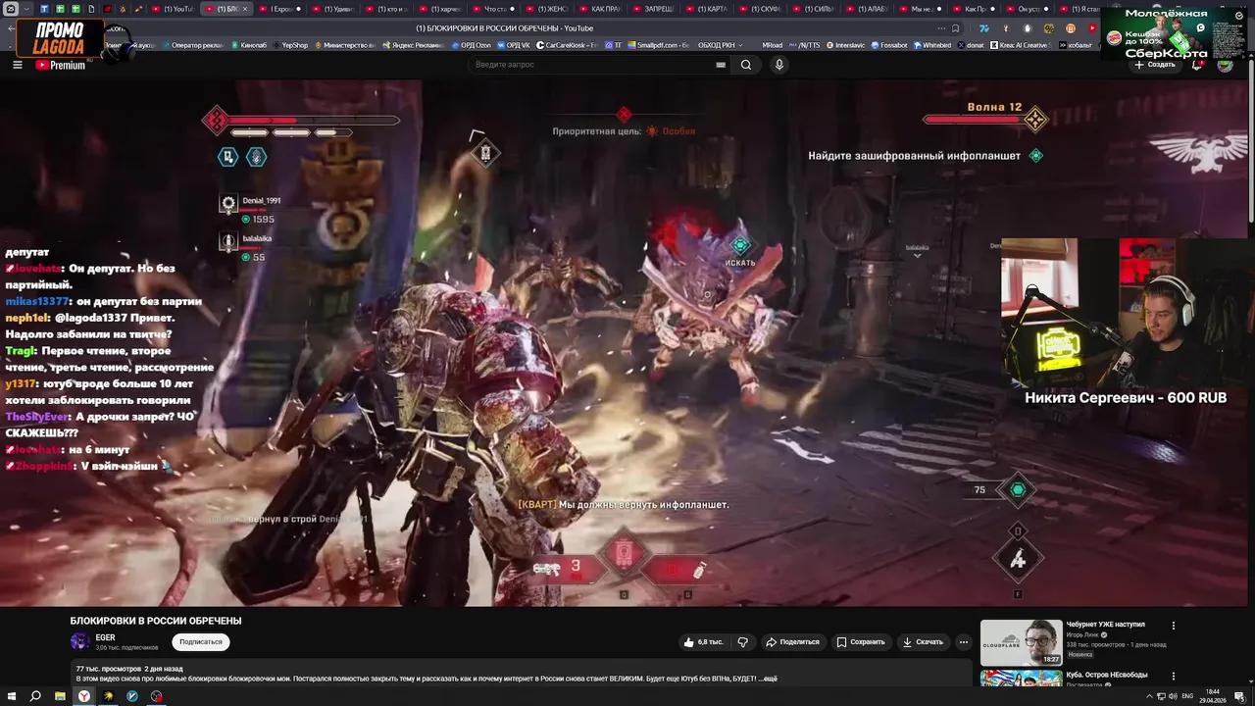Image resolution: width=1255 pixels, height=706 pixels.
Task: Open the EGER channel name link
Action: [x=105, y=637]
